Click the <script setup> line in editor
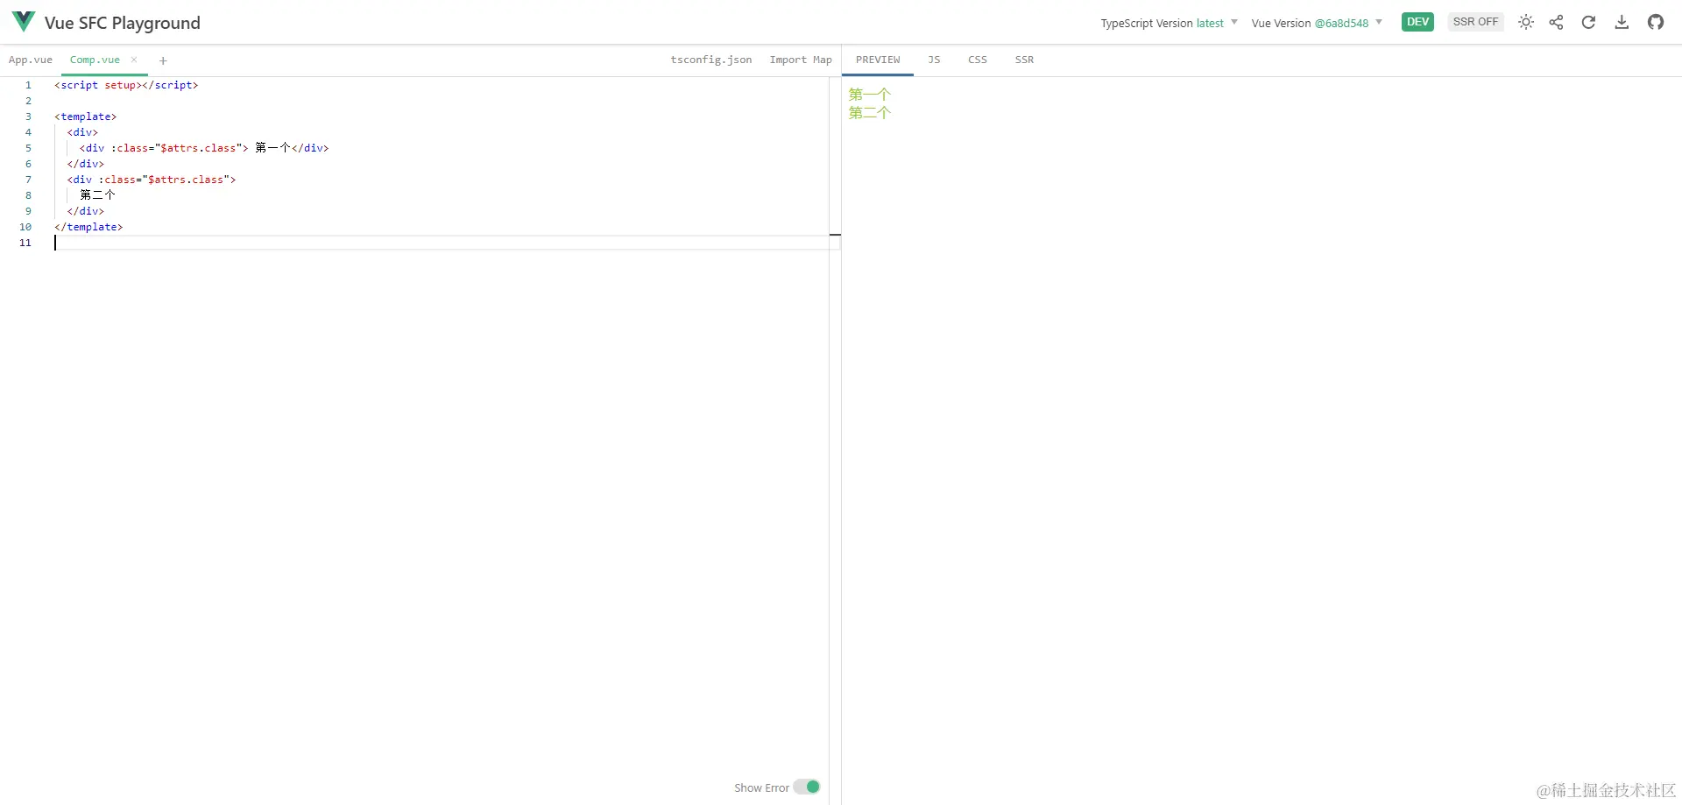Screen dimensions: 1682x805 point(126,85)
